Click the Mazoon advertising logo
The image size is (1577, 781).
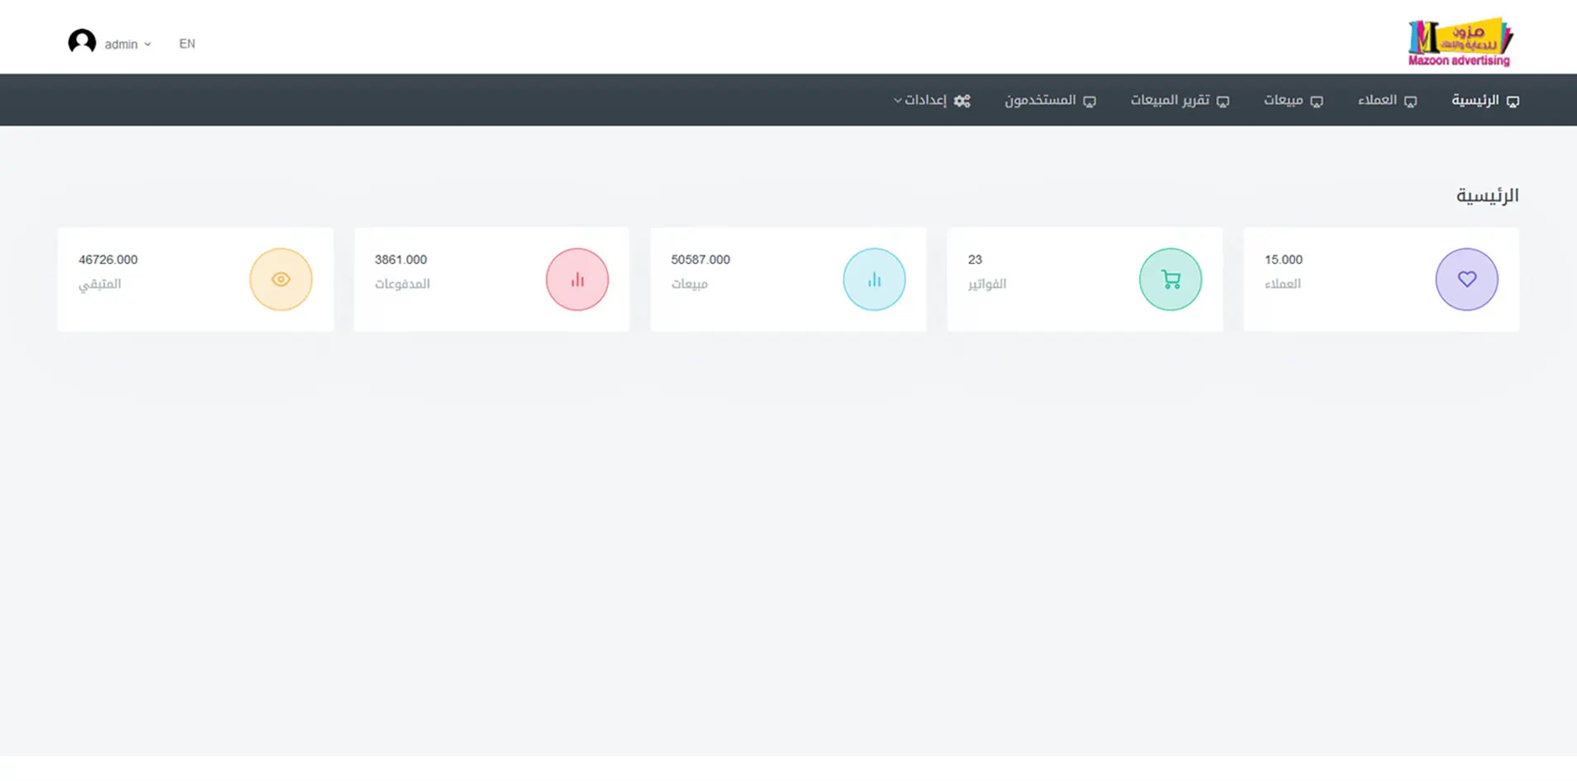coord(1460,41)
